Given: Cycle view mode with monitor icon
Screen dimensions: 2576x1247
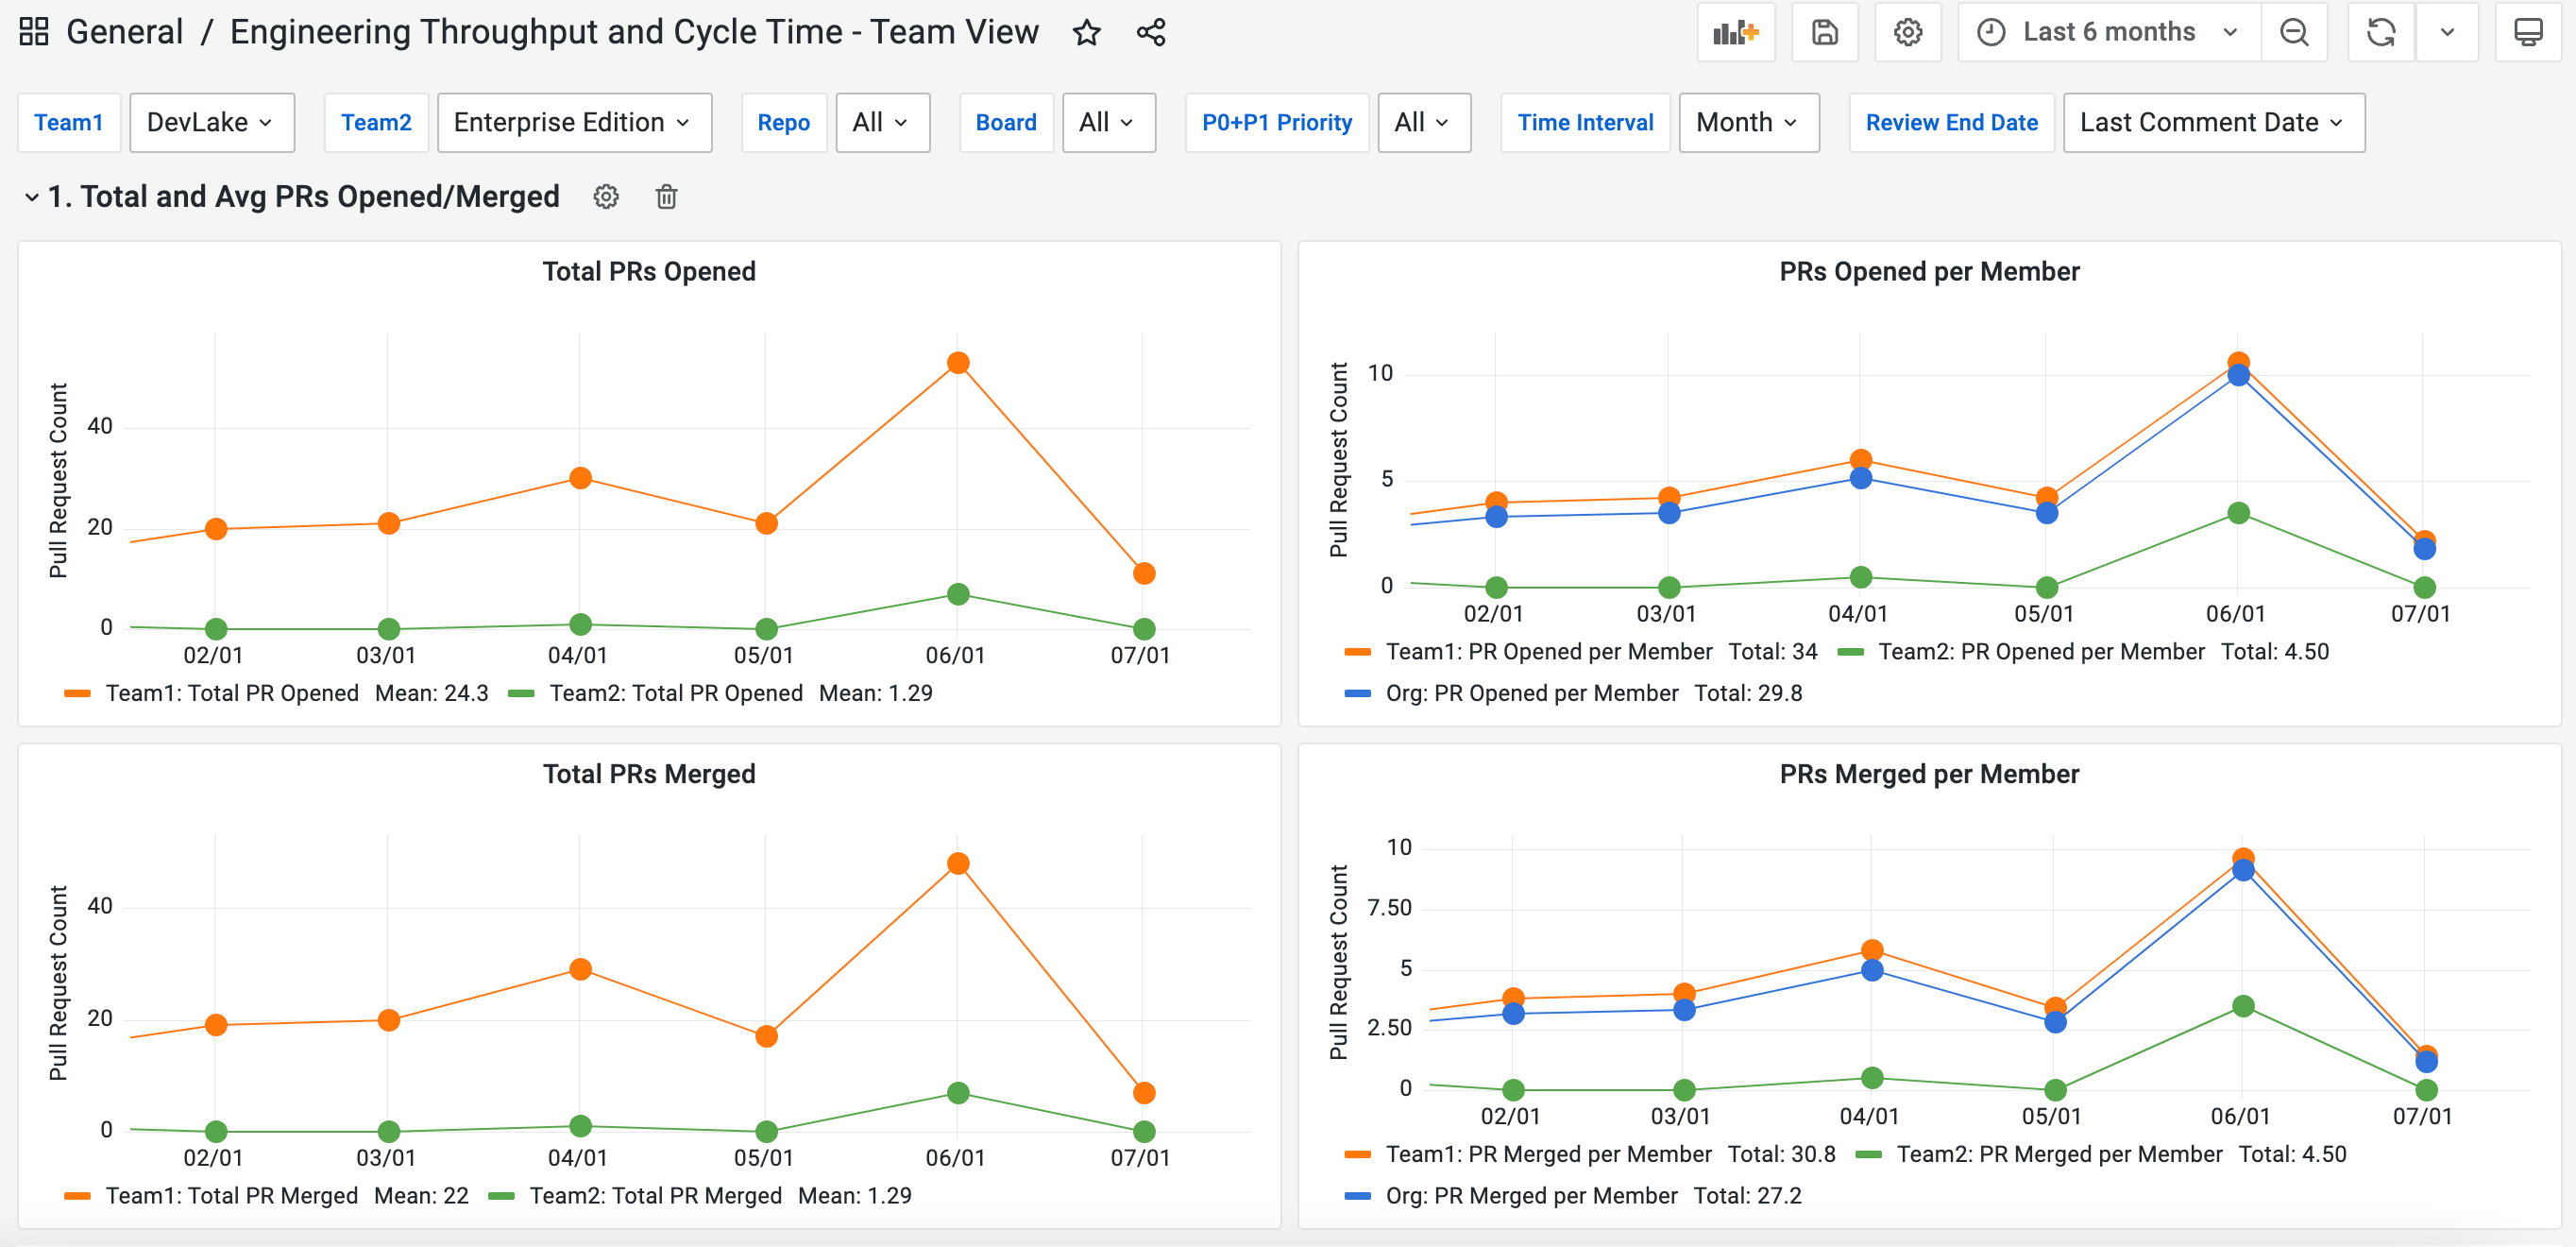Looking at the screenshot, I should point(2528,33).
